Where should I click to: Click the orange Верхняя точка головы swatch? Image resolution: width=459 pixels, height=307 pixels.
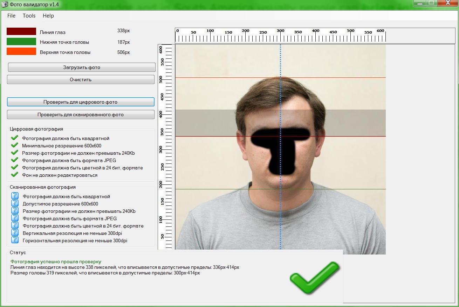click(21, 51)
